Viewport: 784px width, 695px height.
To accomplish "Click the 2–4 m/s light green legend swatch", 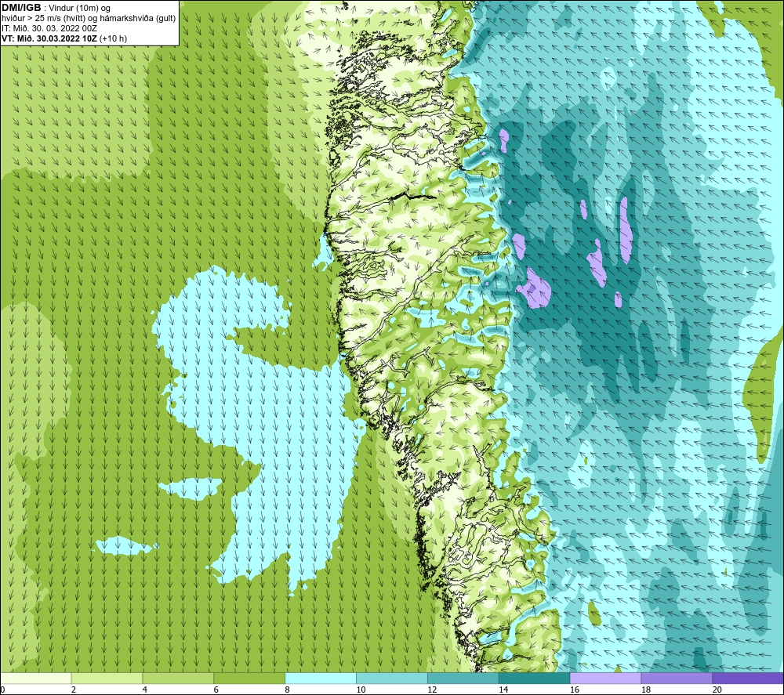I will (107, 678).
